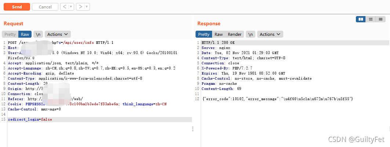
Task: Select the Response Pretty tab
Action: click(204, 34)
